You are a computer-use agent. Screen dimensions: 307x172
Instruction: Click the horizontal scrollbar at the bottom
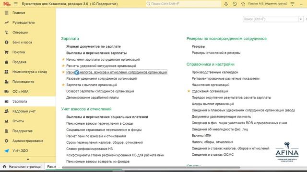pyautogui.click(x=151, y=167)
